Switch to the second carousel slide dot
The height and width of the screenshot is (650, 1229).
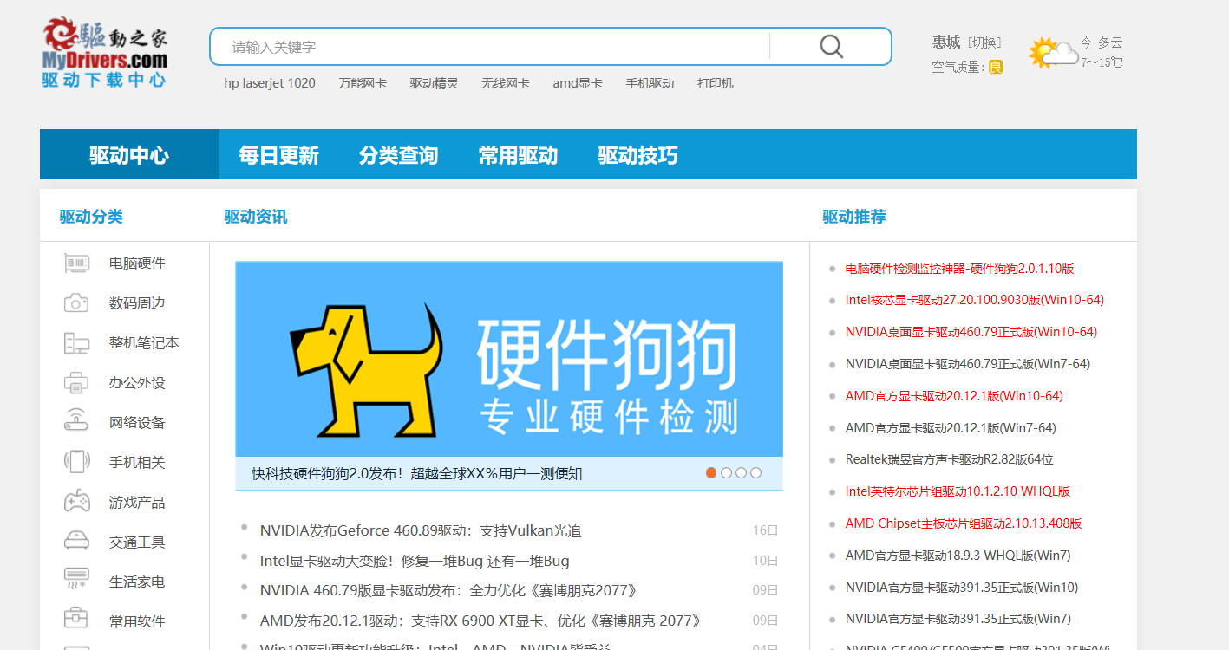pos(726,473)
